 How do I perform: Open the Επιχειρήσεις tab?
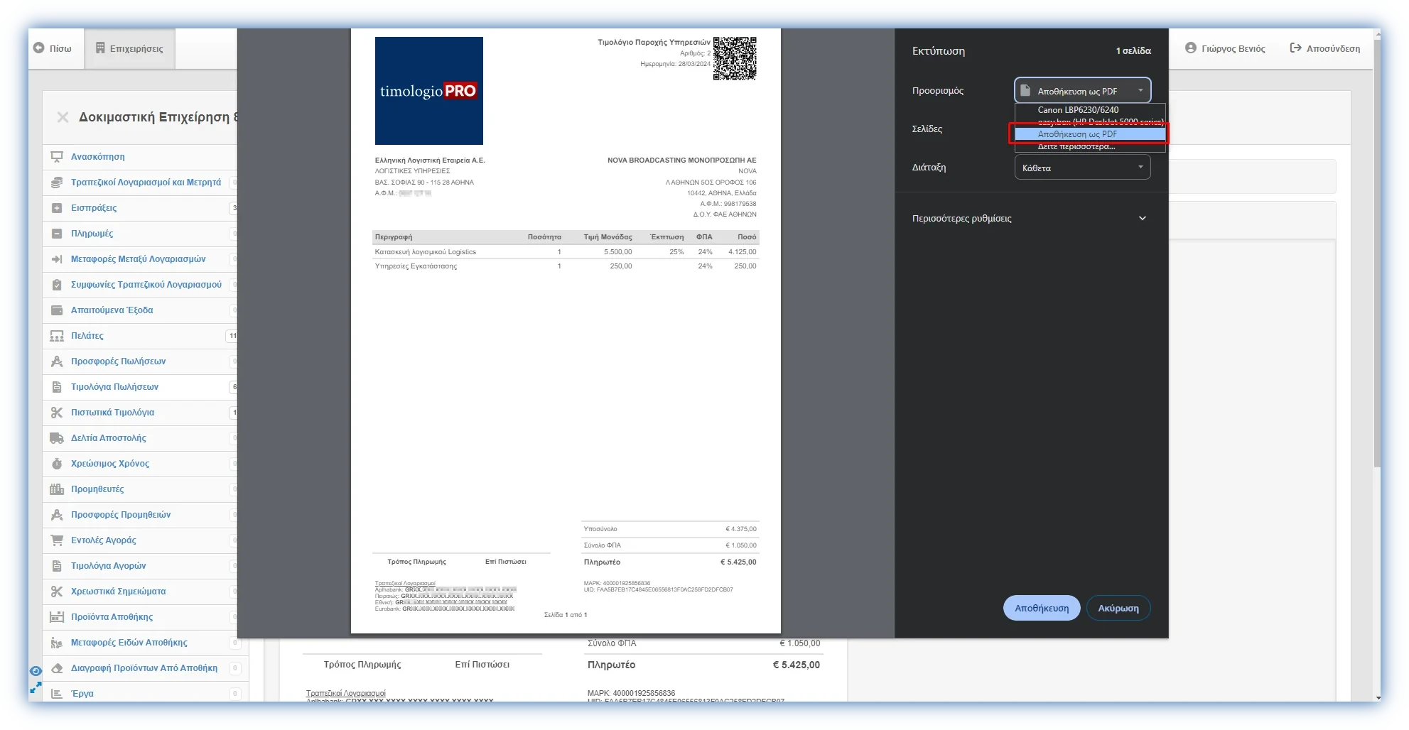pyautogui.click(x=129, y=48)
